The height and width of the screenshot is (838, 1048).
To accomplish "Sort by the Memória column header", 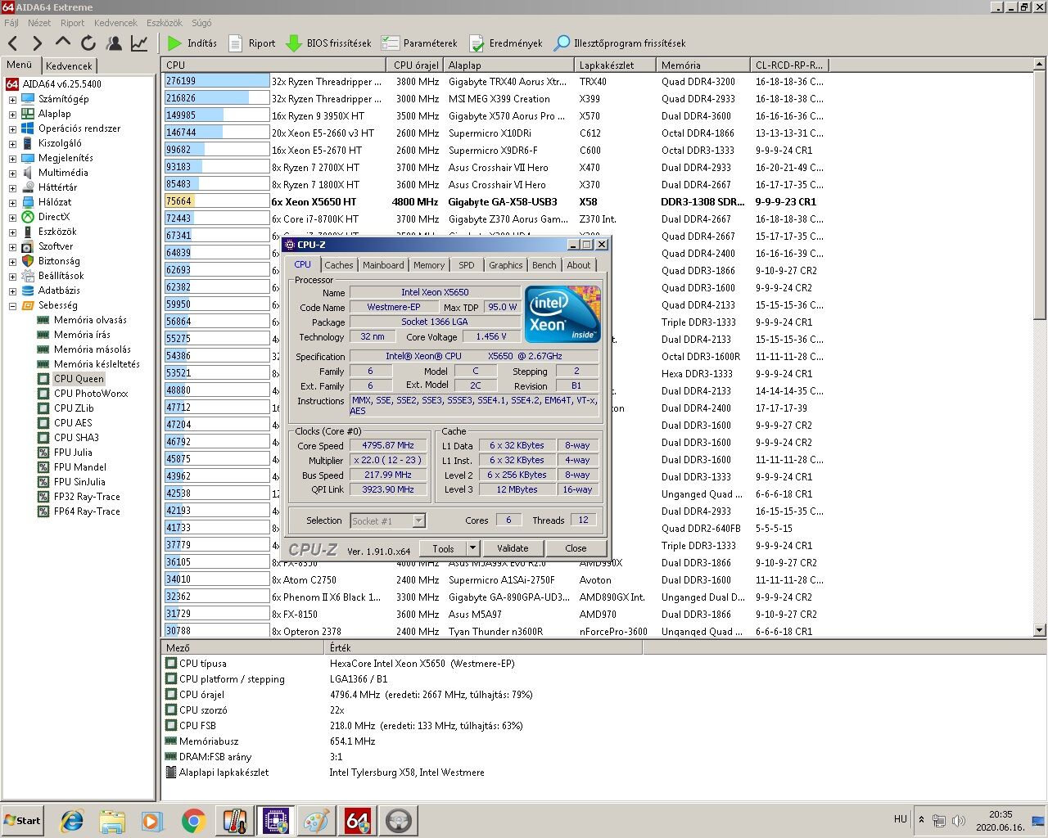I will coord(702,65).
